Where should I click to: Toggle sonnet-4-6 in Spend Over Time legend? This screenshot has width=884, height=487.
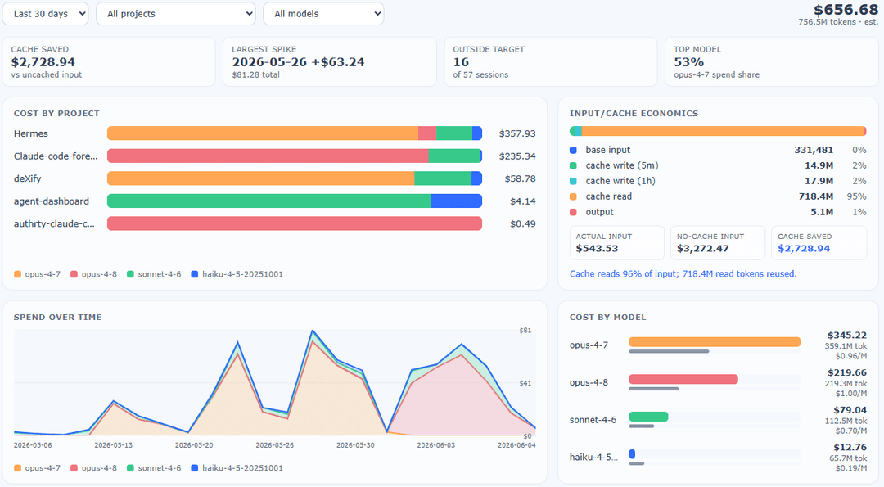(154, 468)
